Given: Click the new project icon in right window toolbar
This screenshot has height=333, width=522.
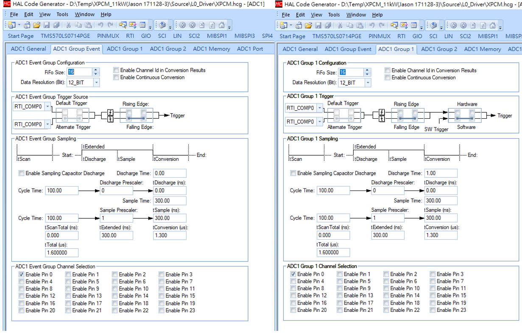Looking at the screenshot, I should (283, 25).
